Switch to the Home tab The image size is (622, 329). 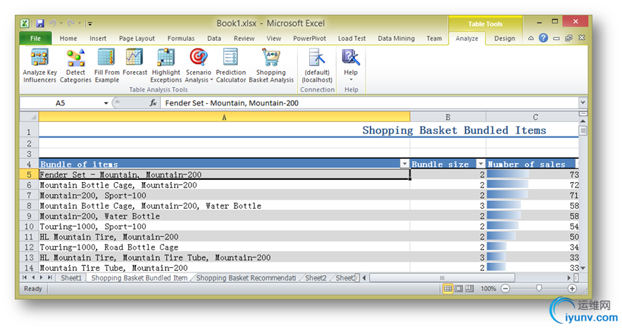coord(68,39)
